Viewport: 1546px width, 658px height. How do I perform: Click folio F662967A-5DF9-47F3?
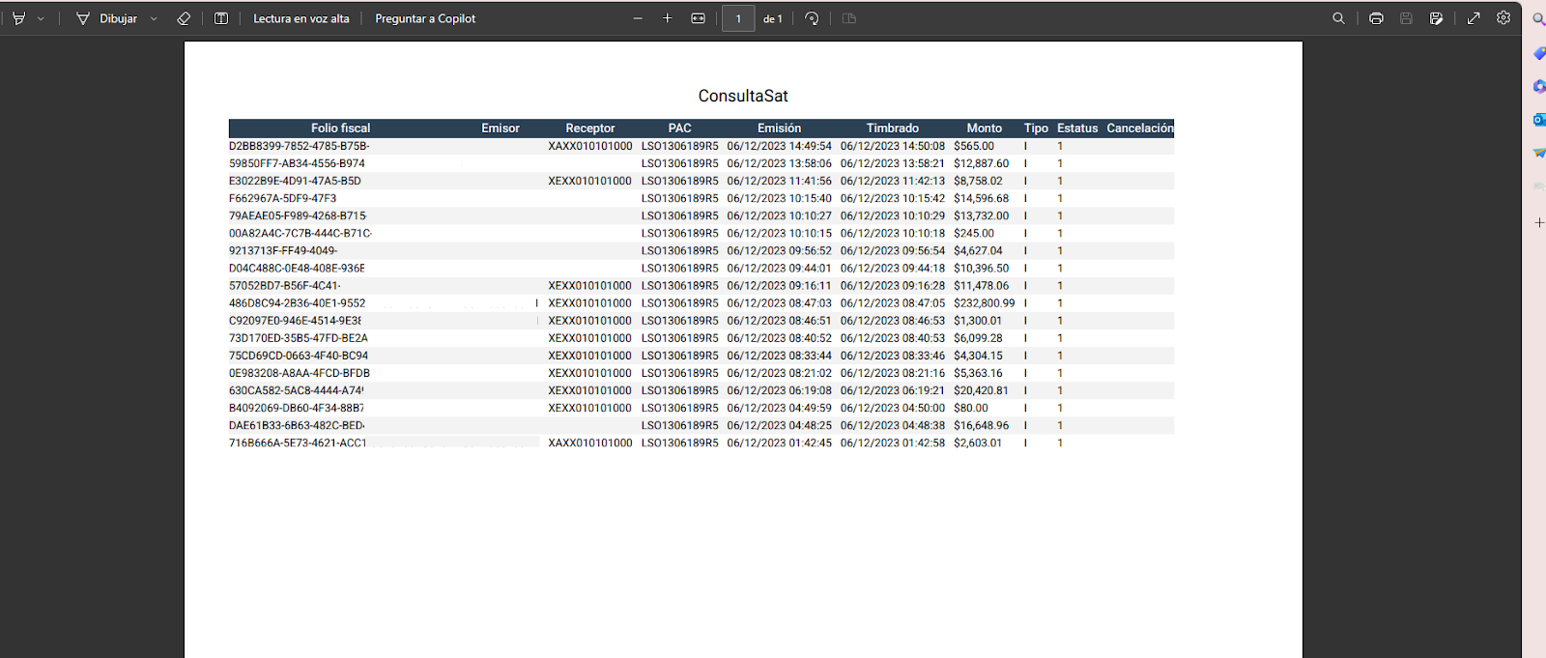[x=283, y=199]
